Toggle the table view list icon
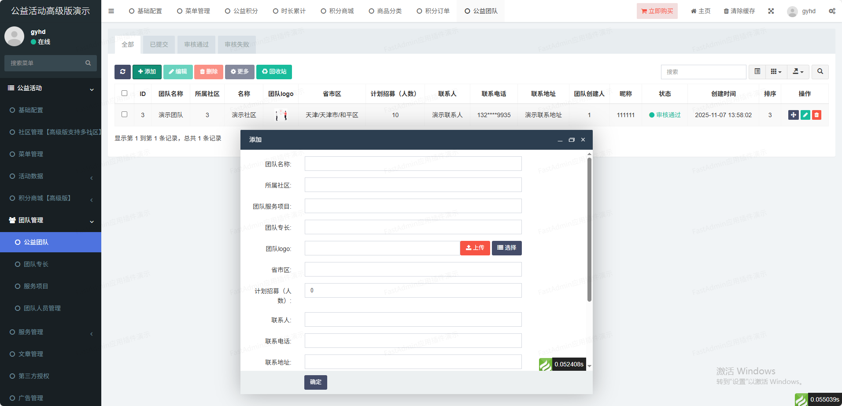Screen dimensions: 842x406 [757, 72]
